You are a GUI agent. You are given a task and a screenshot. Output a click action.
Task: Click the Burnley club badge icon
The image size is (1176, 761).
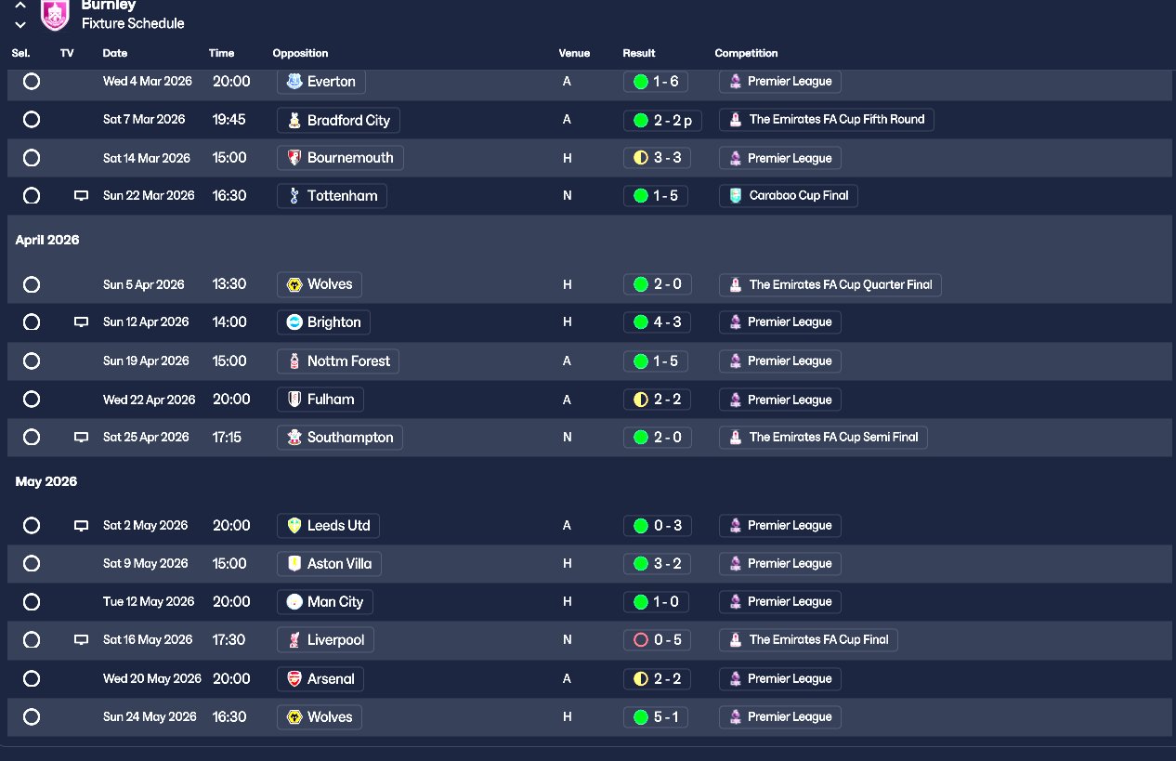coord(56,13)
